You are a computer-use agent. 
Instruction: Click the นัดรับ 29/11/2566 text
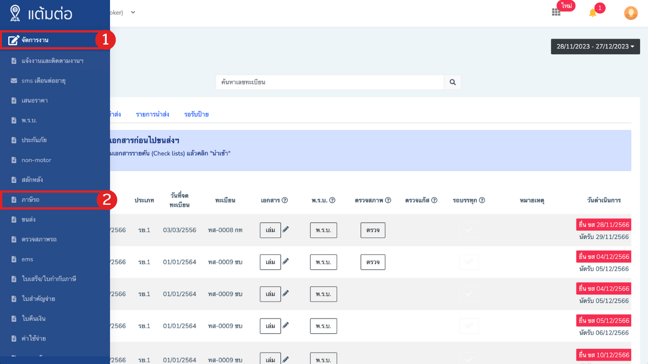(604, 237)
